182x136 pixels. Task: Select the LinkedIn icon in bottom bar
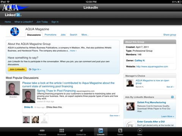click(x=101, y=131)
